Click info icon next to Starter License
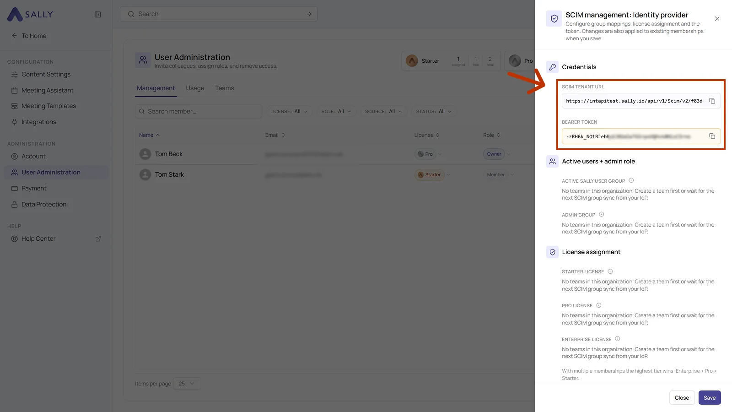The width and height of the screenshot is (732, 412). [610, 271]
